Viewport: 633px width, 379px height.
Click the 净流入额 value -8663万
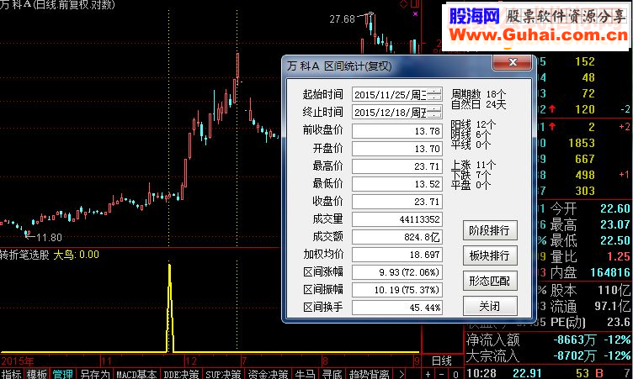coord(574,340)
